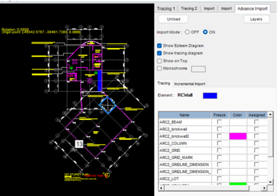Enable the Monochrome checkbox
The height and width of the screenshot is (196, 278).
pos(160,68)
